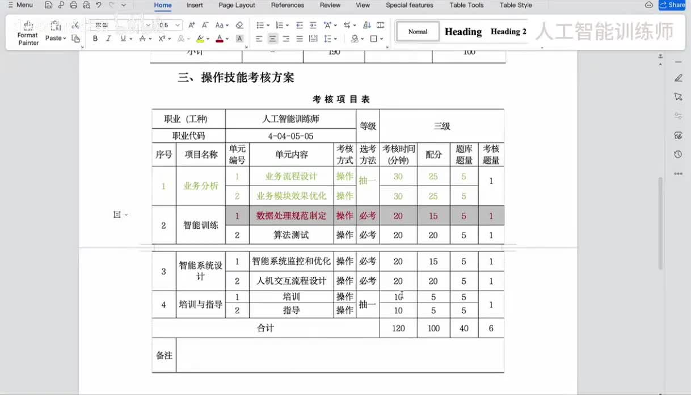The height and width of the screenshot is (395, 691).
Task: Increase font size with A+ icon
Action: click(192, 25)
